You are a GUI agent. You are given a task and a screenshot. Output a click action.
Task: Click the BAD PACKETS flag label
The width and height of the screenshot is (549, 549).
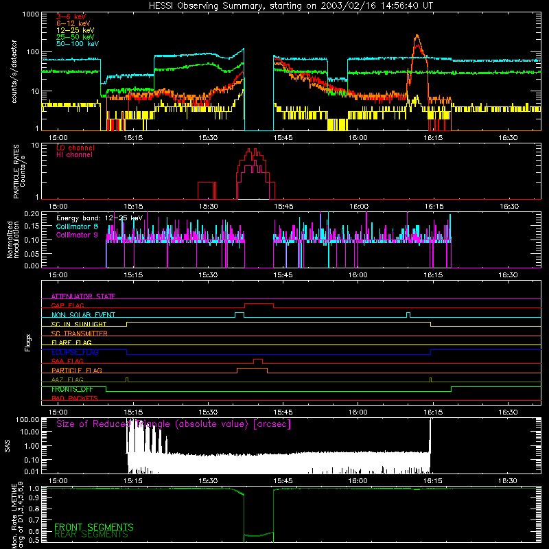[75, 398]
